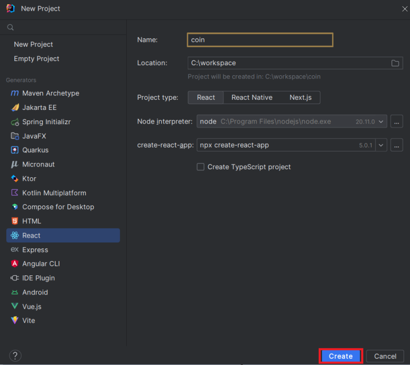This screenshot has width=410, height=365.
Task: Enable Create TypeScript project checkbox
Action: 200,167
